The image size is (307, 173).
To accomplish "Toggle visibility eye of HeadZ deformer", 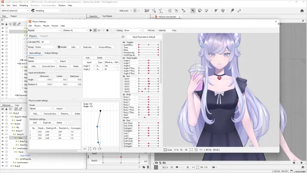I will point(3,120).
